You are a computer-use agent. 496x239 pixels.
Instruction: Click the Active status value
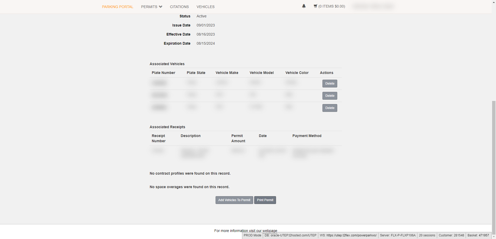coord(202,16)
